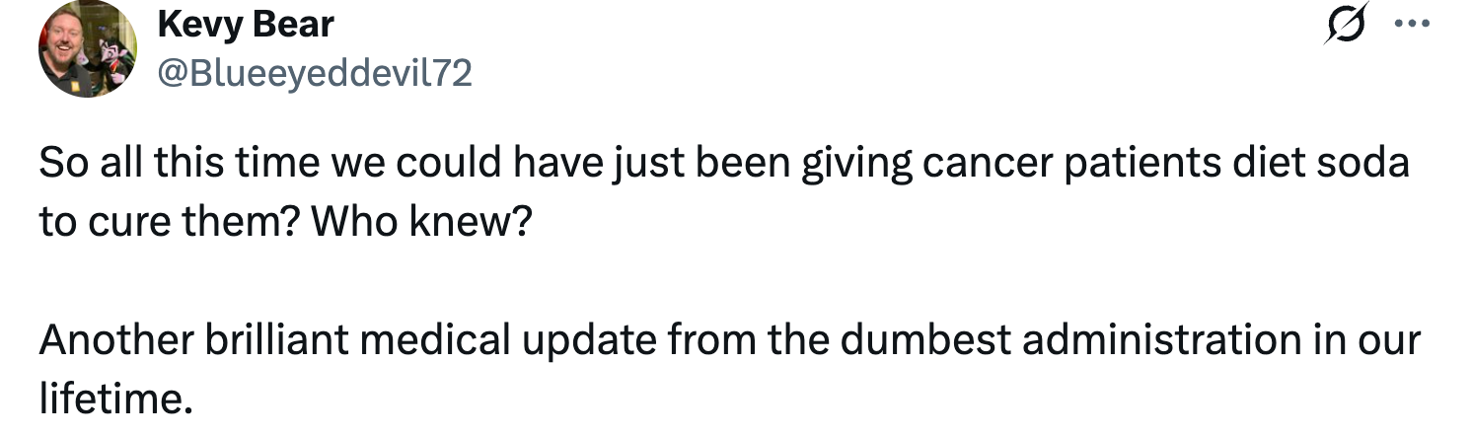Click the @Blueeyeddevil72 handle

(x=314, y=73)
